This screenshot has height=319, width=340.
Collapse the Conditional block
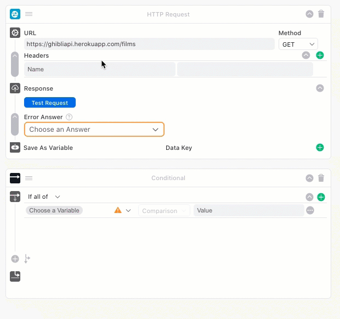tap(310, 178)
